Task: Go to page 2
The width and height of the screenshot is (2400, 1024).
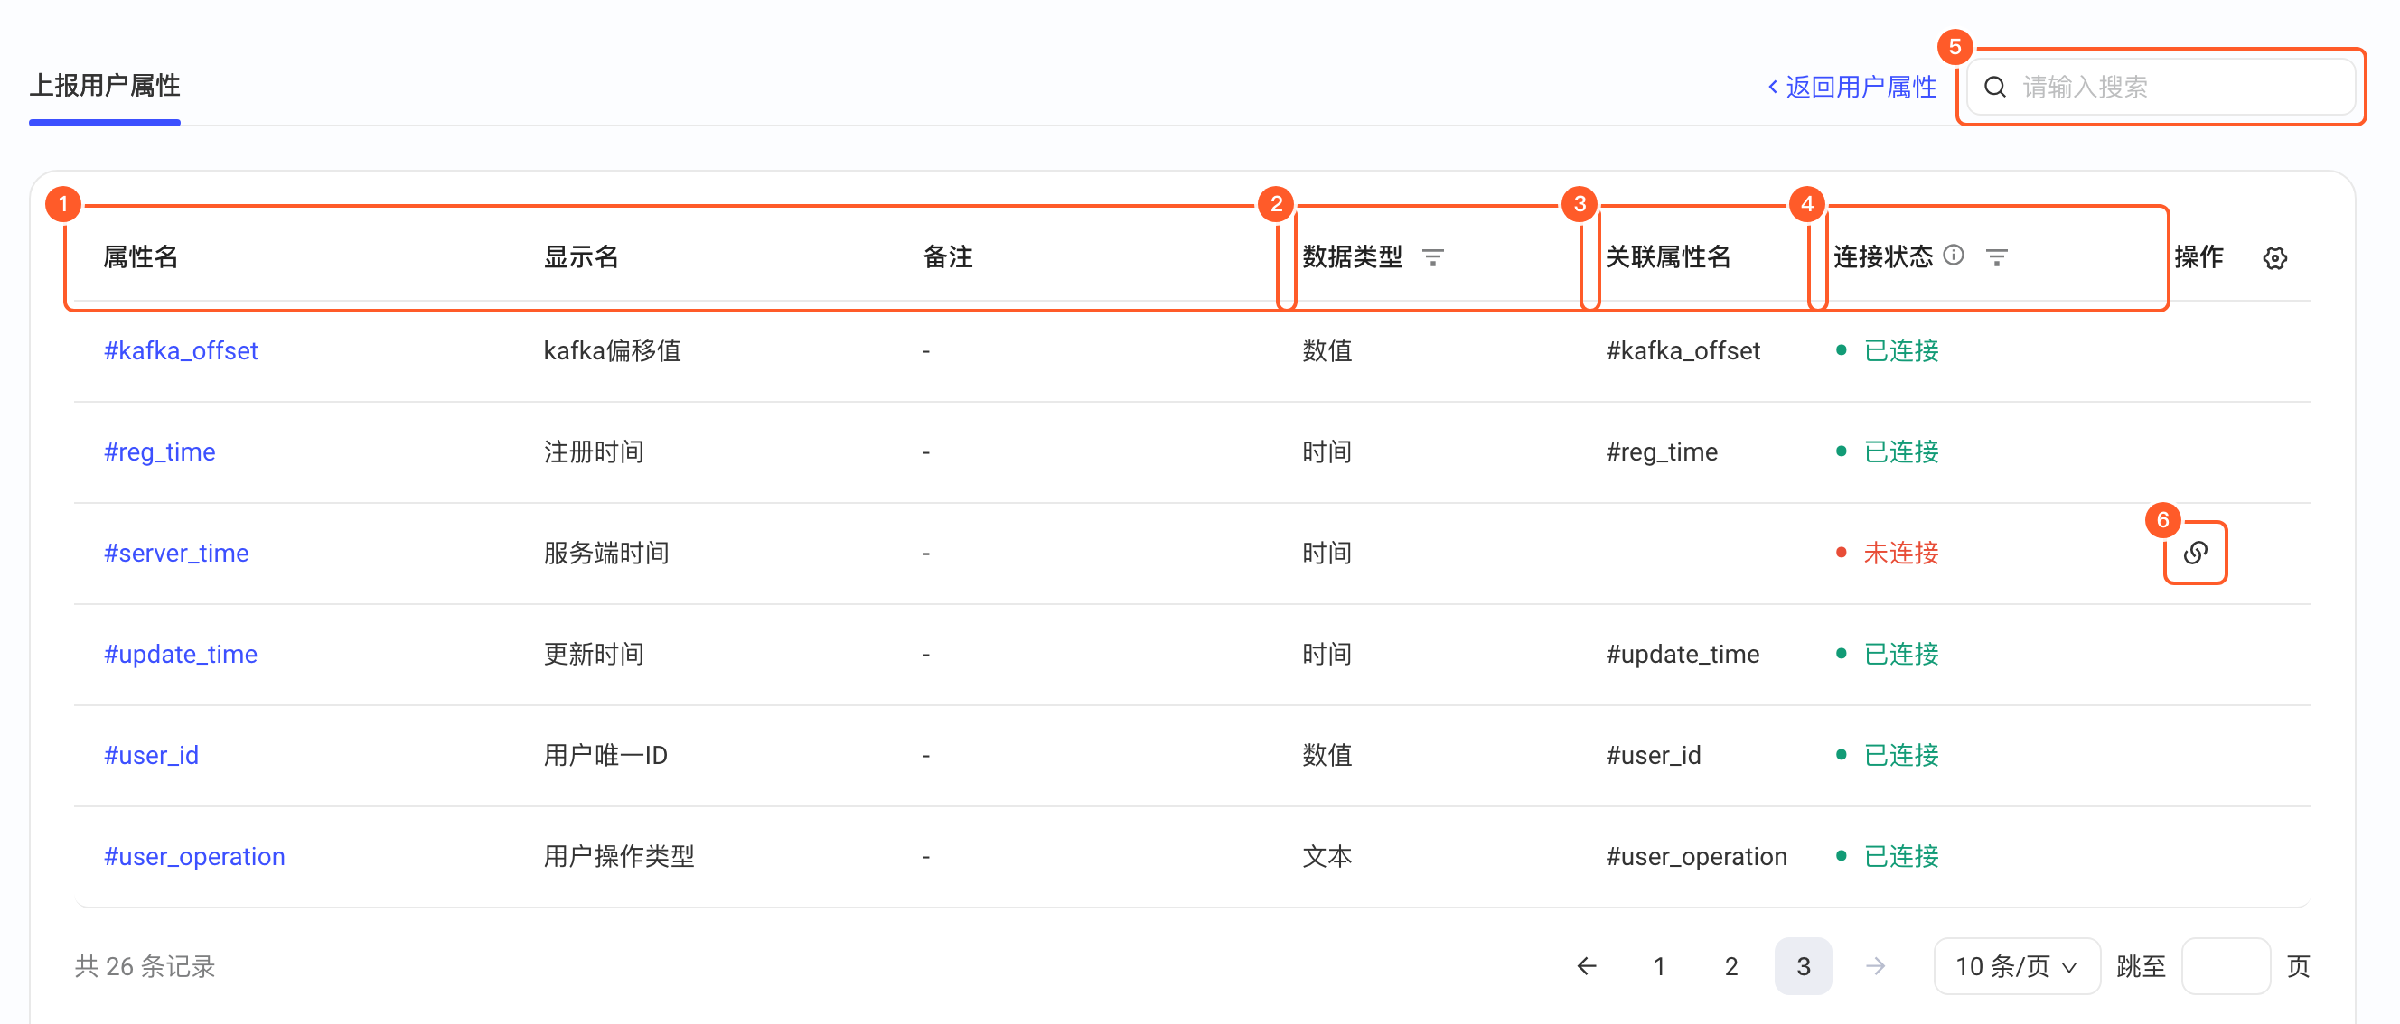Action: tap(1731, 966)
